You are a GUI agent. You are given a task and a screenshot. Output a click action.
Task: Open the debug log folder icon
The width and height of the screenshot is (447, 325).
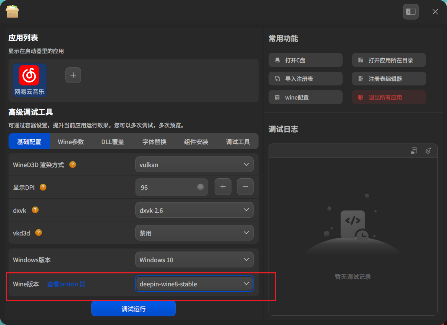tap(414, 151)
